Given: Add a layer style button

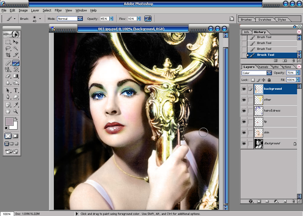Looking at the screenshot, I should pyautogui.click(x=251, y=201).
